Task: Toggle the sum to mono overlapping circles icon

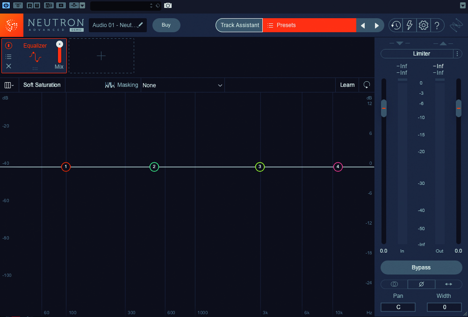Action: [x=394, y=284]
